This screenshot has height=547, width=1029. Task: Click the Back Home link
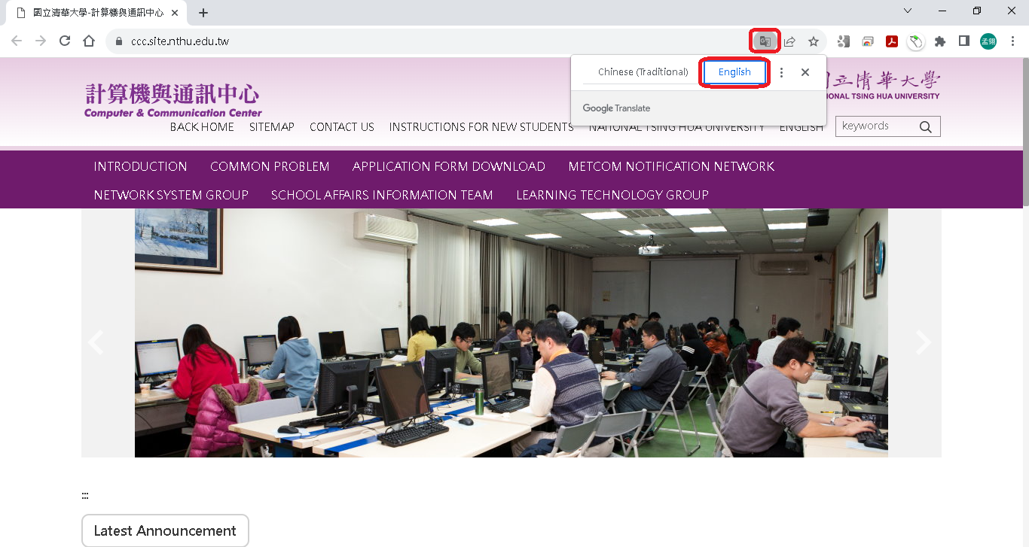click(202, 127)
